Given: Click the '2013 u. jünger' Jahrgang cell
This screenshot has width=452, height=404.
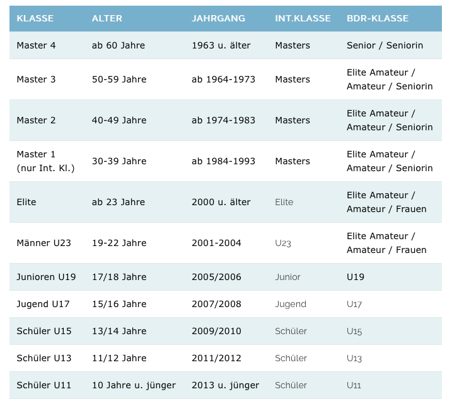Looking at the screenshot, I should click(225, 385).
